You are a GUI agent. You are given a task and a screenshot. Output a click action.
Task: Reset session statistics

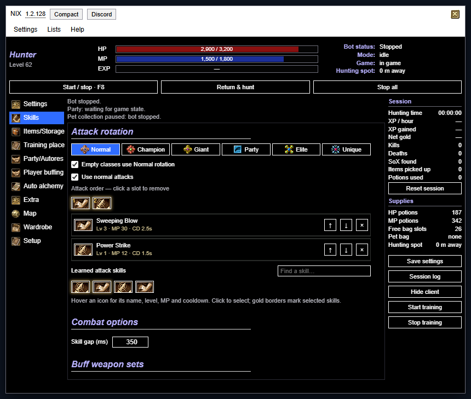tap(425, 188)
